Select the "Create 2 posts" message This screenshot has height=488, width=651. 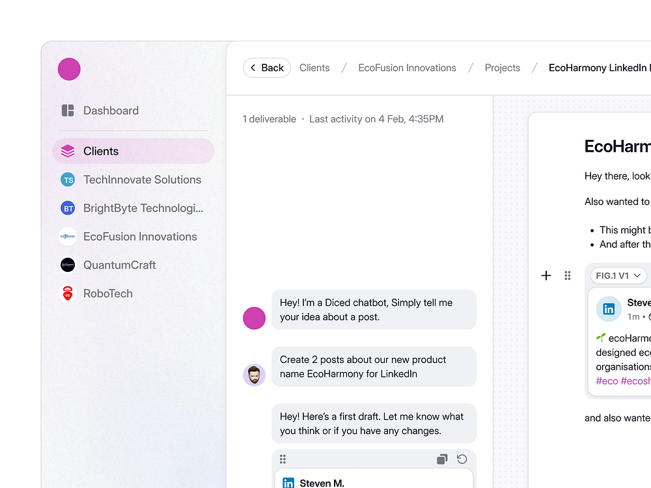(x=374, y=367)
